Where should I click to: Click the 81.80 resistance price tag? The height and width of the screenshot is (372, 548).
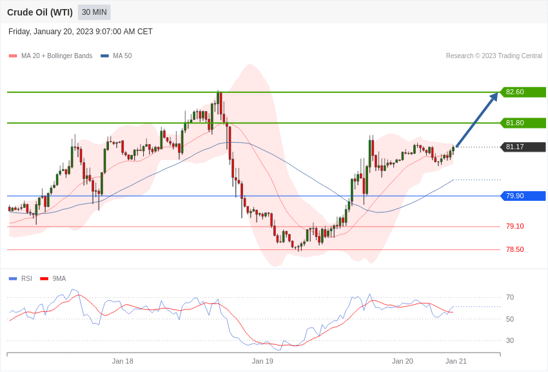pos(522,123)
